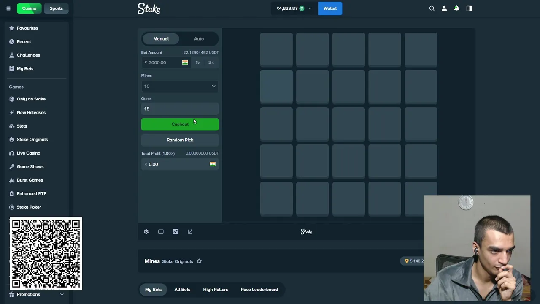Click the New Releases sparkle icon

coord(12,112)
